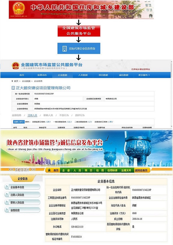
Task: Open 项目数据 in the blue navigation bar
Action: tap(103, 75)
